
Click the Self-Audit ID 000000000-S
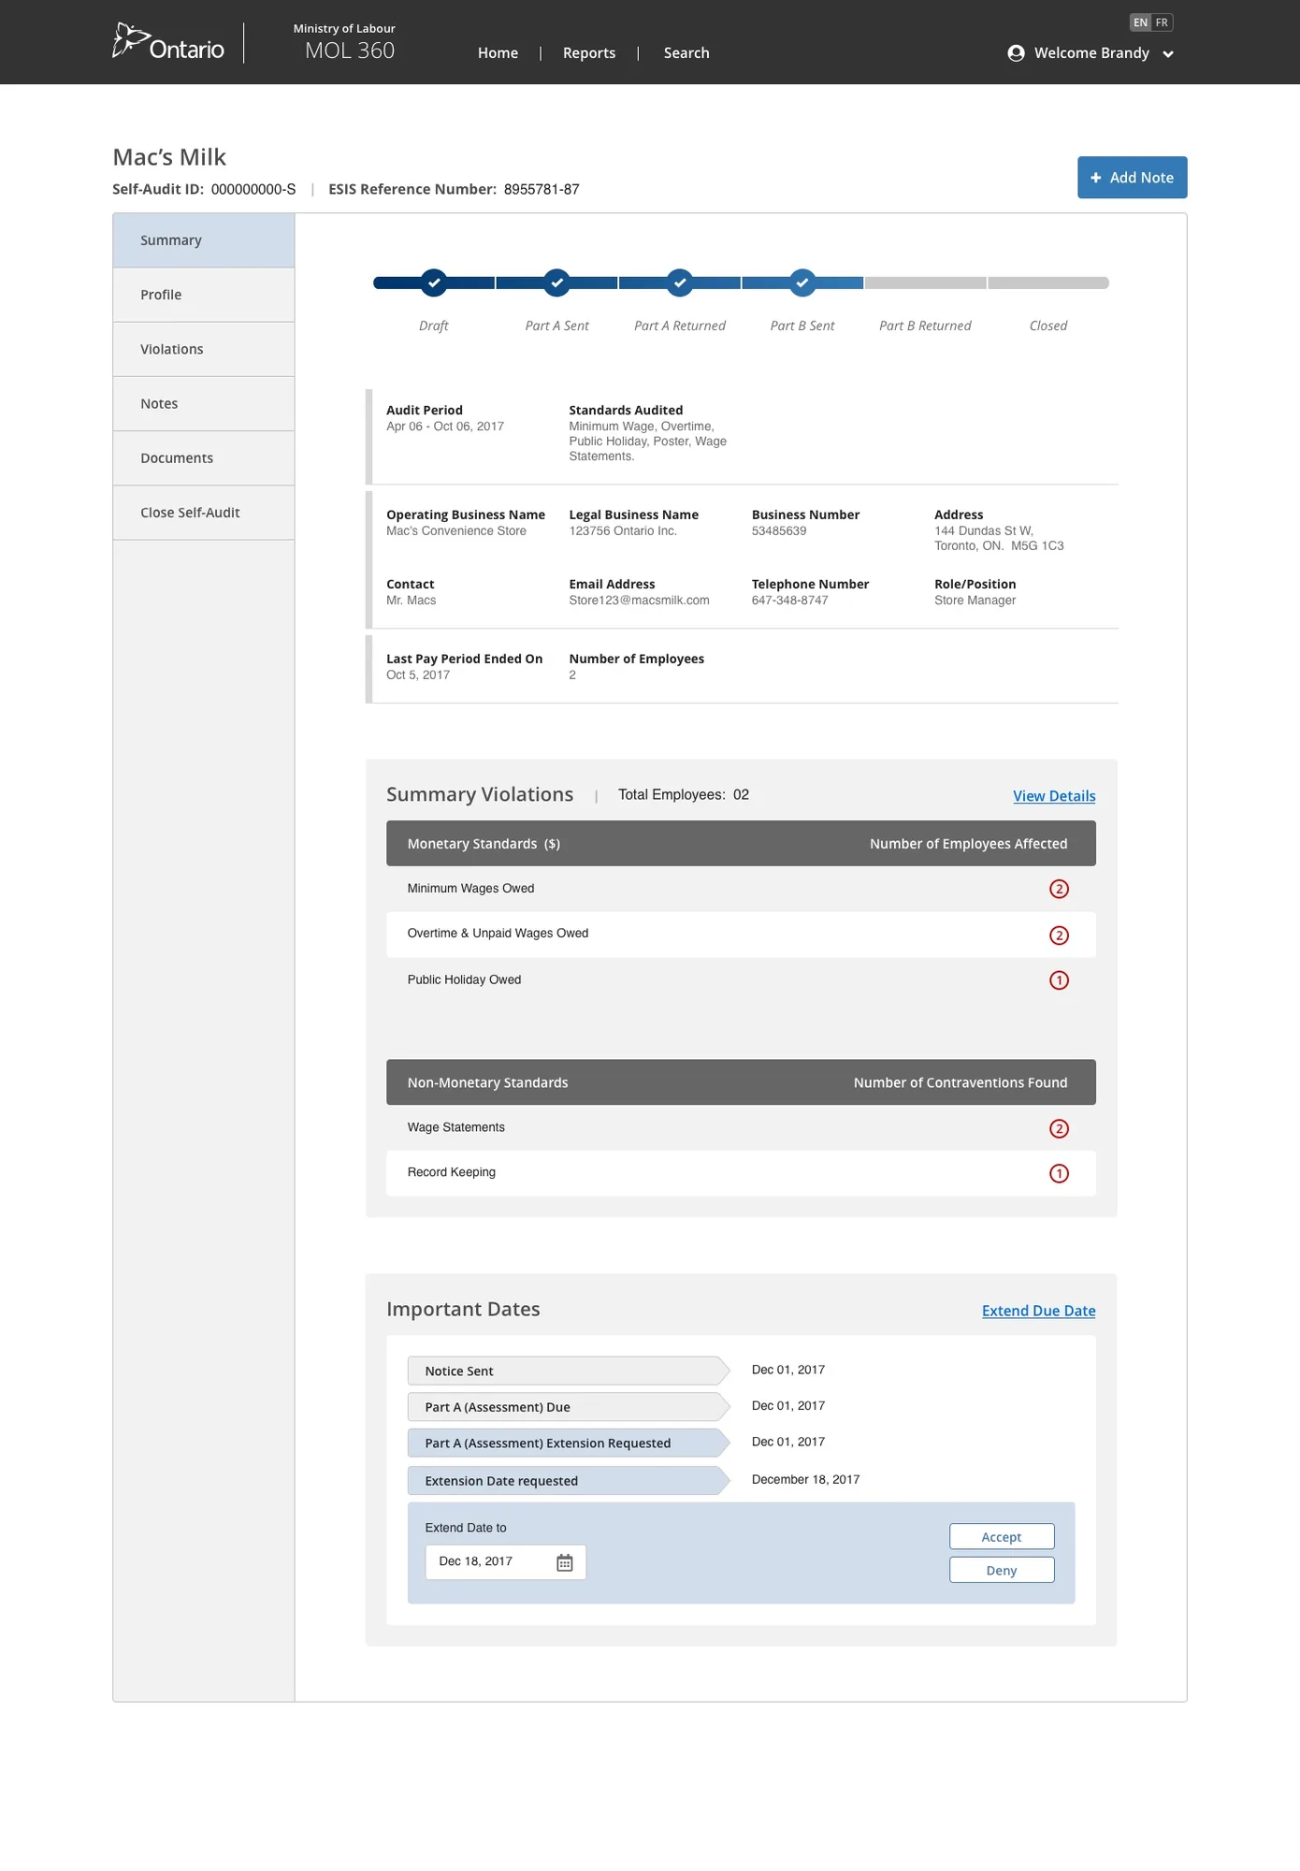(x=253, y=189)
